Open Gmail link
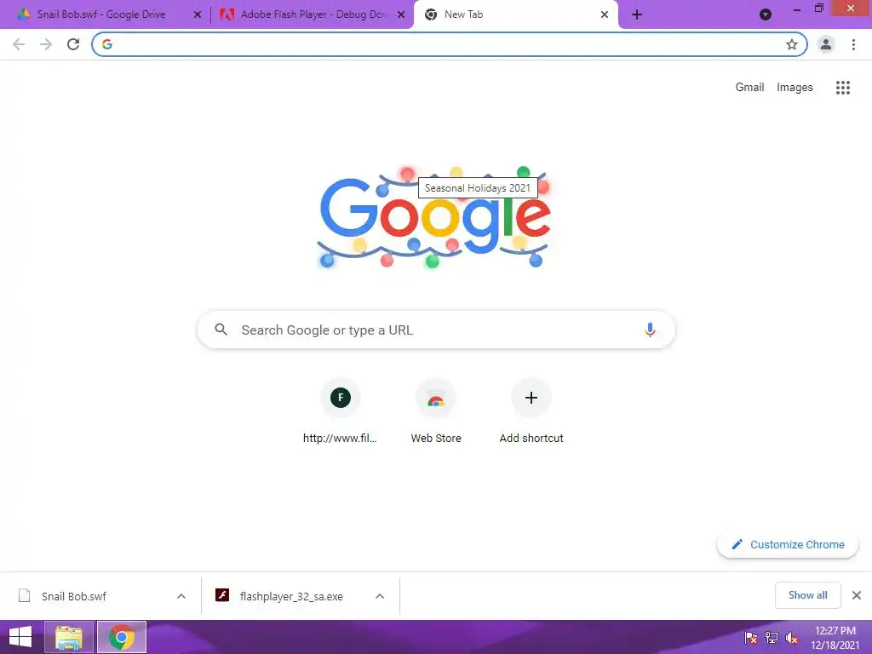The height and width of the screenshot is (654, 872). 749,88
